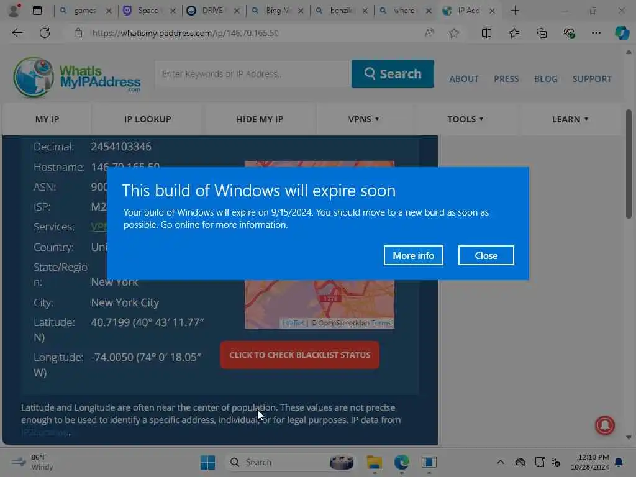Open browser essentials heart icon
This screenshot has height=477, width=636.
pyautogui.click(x=569, y=33)
